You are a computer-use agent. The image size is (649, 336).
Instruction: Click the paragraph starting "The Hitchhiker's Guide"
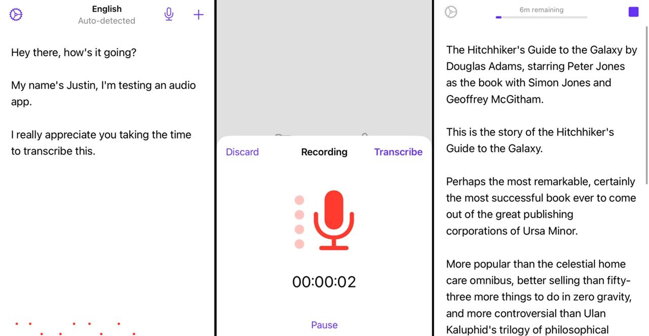[x=542, y=74]
